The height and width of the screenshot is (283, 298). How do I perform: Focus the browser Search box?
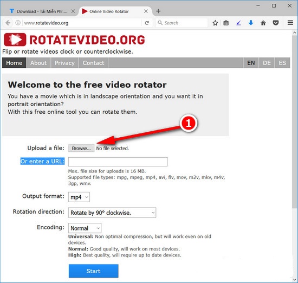click(182, 23)
